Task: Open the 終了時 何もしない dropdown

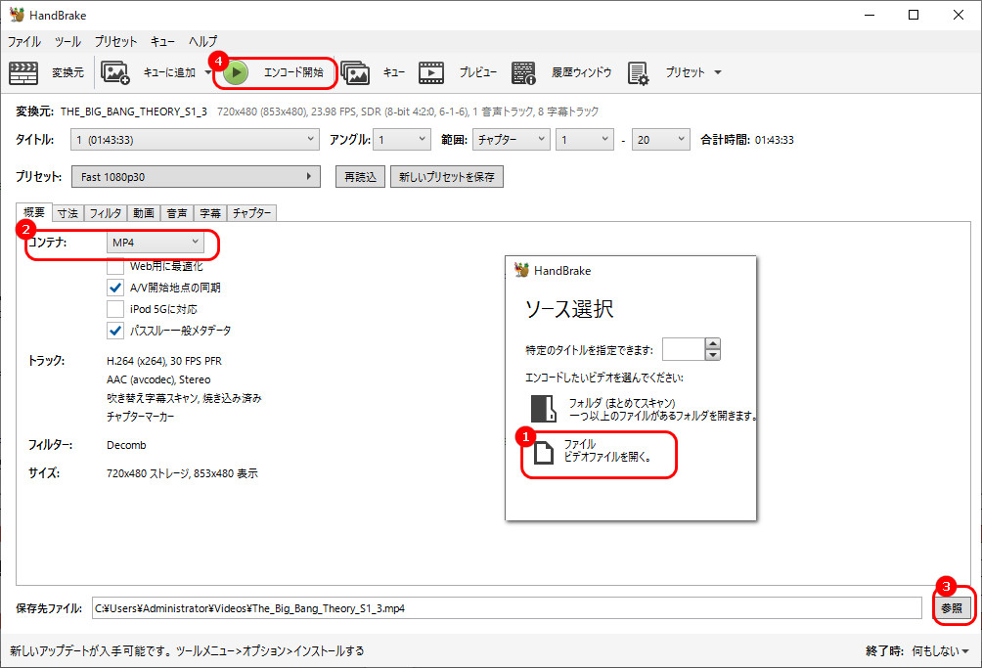Action: point(940,651)
